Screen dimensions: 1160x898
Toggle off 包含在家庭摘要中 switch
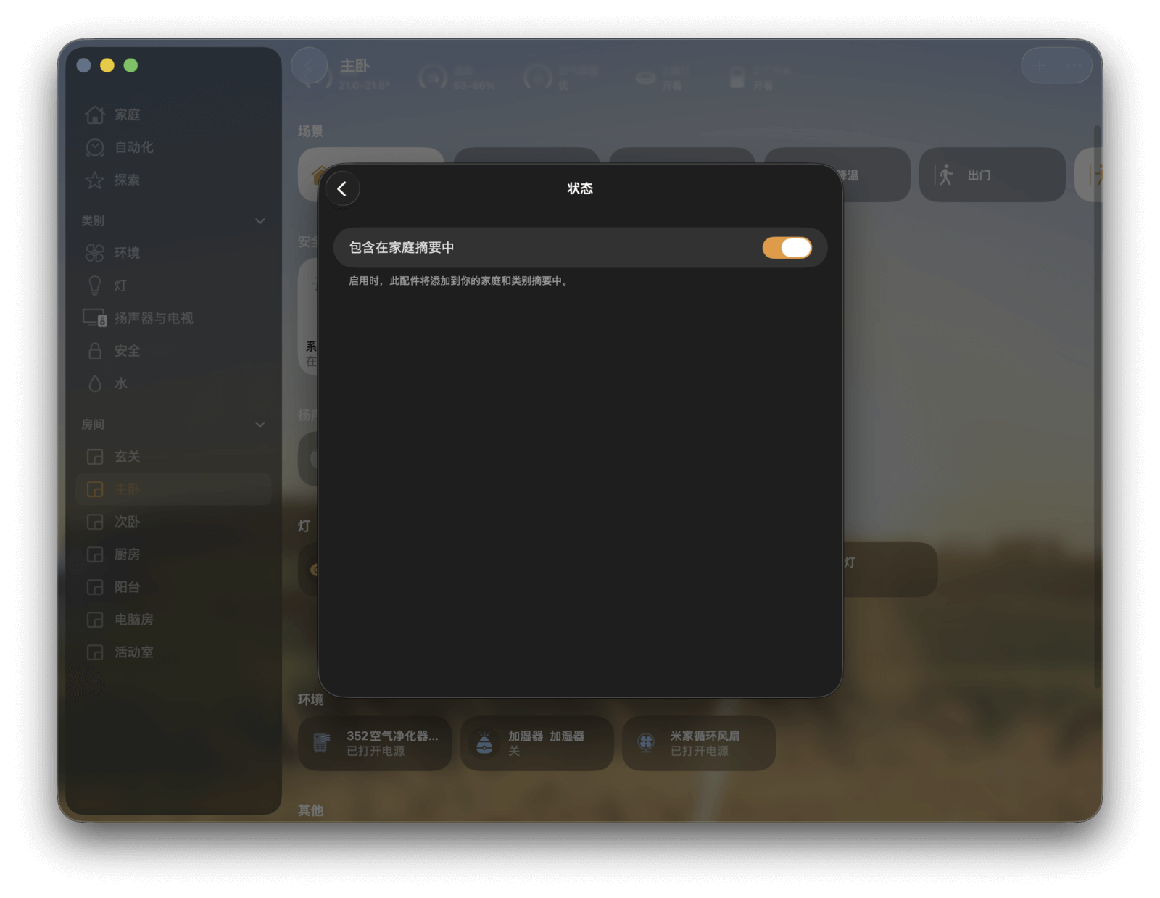pos(786,248)
